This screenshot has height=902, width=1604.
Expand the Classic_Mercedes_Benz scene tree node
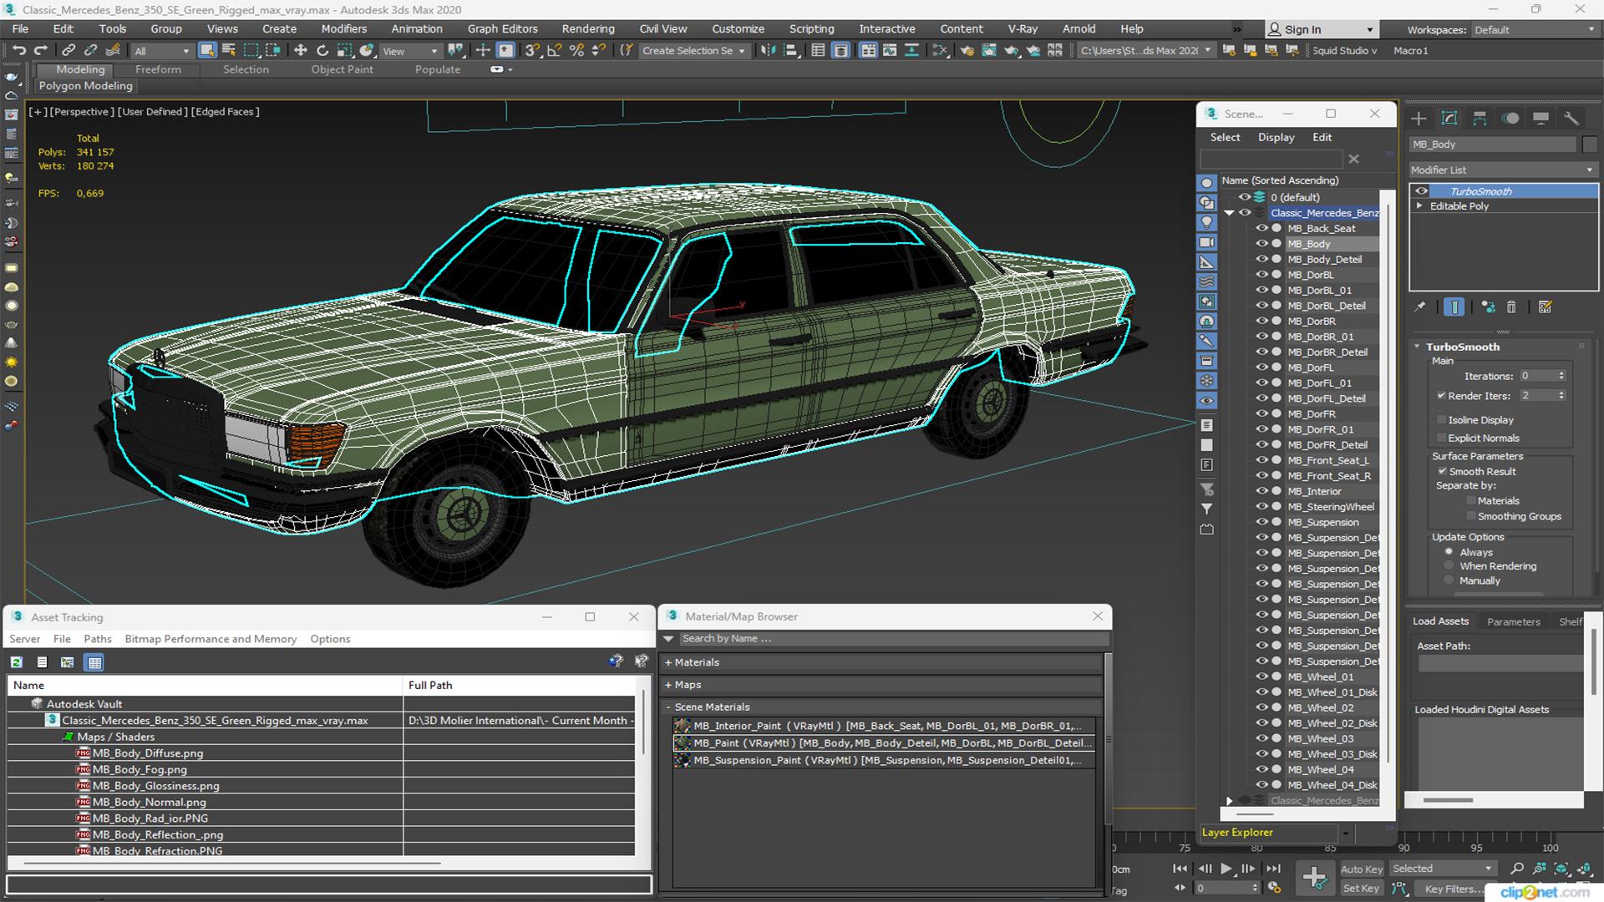(1231, 211)
